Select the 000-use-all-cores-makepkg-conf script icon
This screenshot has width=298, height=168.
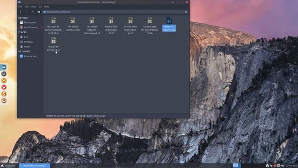point(54,21)
